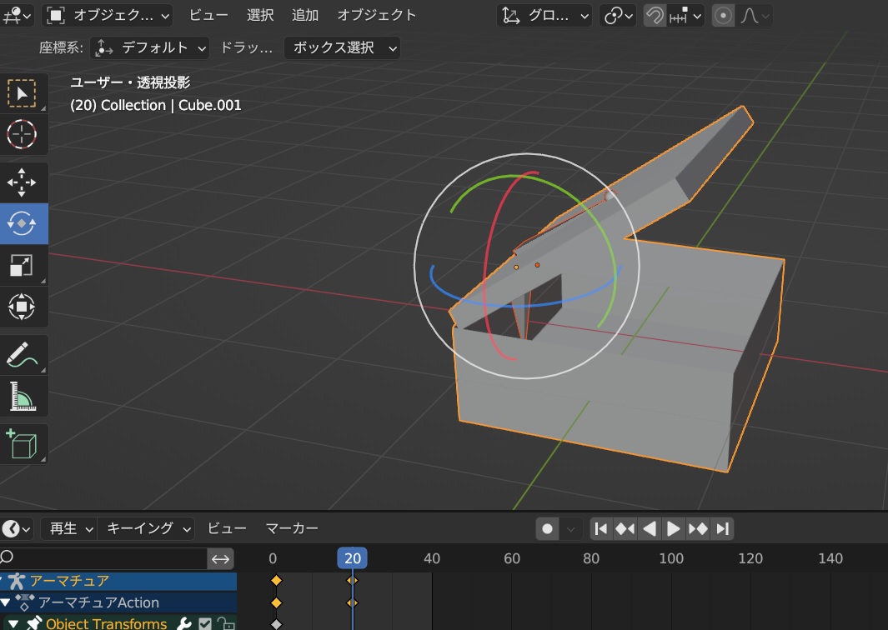The height and width of the screenshot is (630, 888).
Task: Expand the ボックス選択 dropdown
Action: tap(342, 47)
